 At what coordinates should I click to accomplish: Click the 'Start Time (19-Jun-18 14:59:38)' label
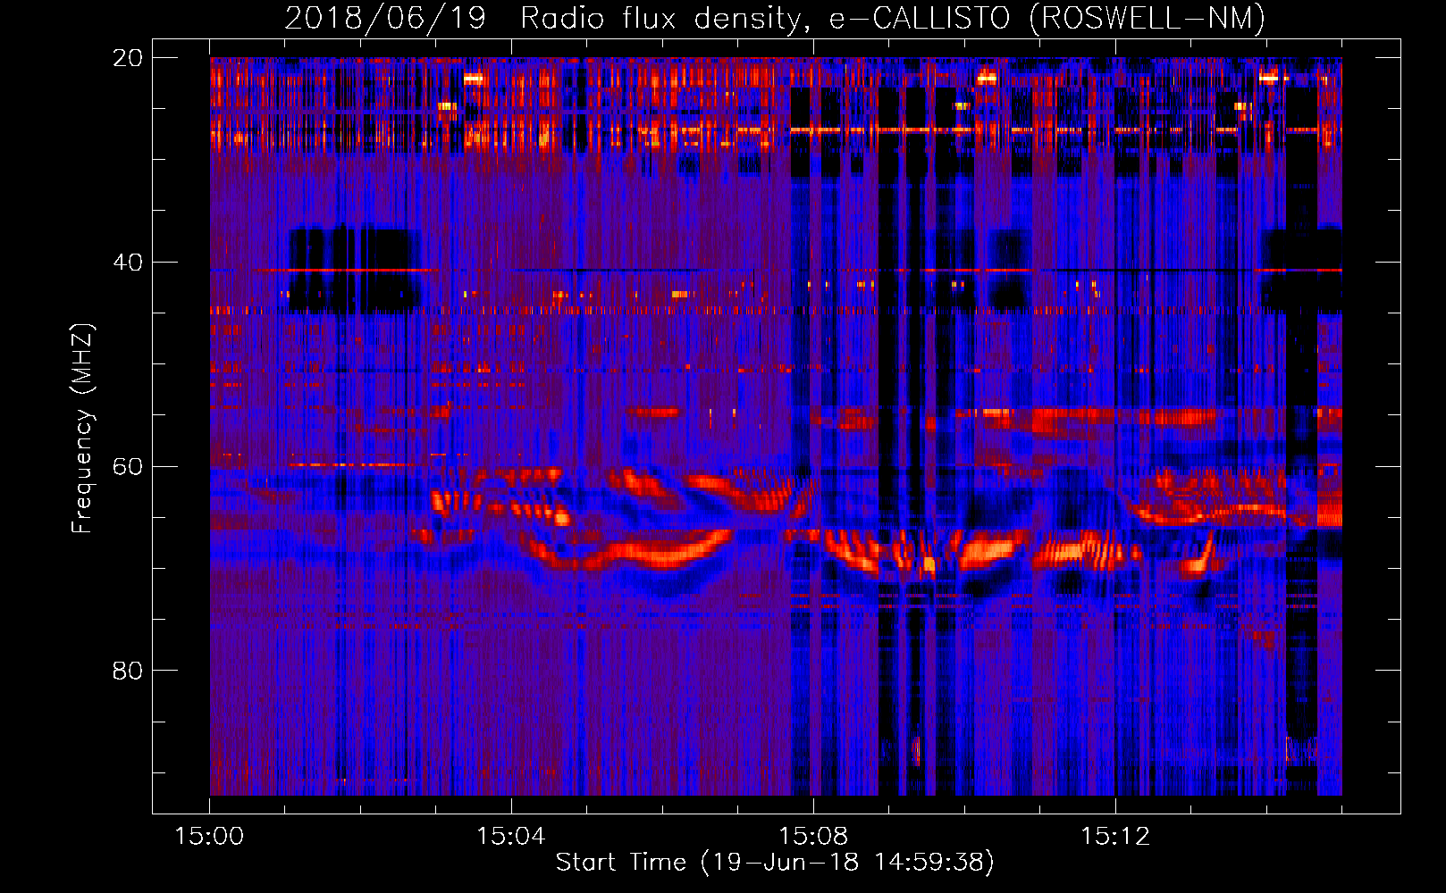click(775, 863)
